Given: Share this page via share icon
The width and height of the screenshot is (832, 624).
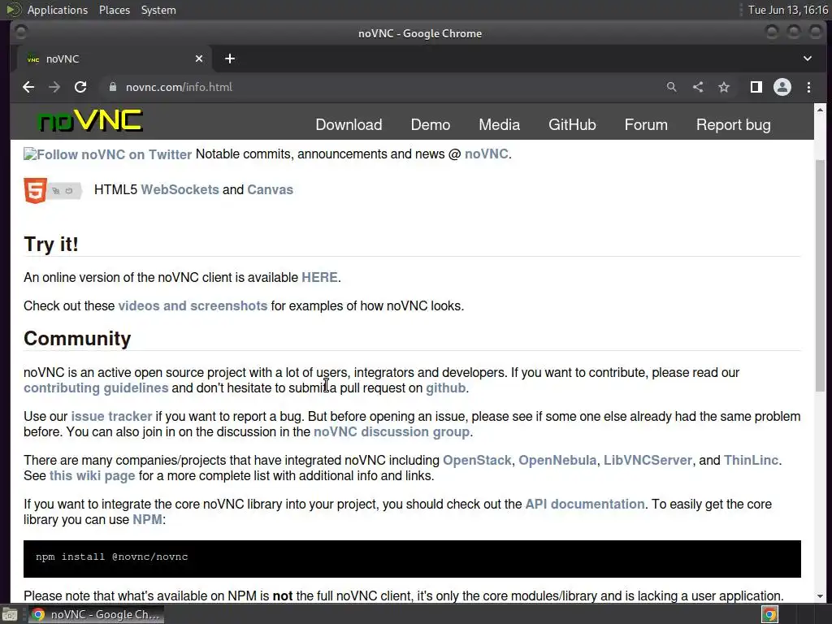Looking at the screenshot, I should 698,87.
